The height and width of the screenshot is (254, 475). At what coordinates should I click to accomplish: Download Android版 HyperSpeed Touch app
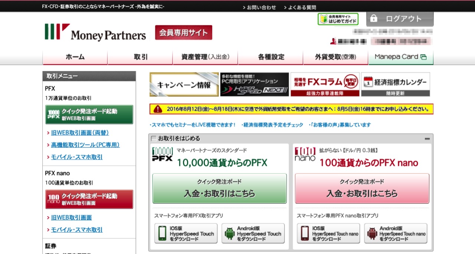[x=253, y=233]
